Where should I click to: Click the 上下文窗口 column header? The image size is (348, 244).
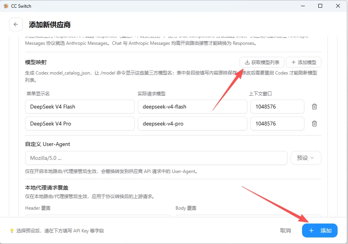(x=260, y=94)
